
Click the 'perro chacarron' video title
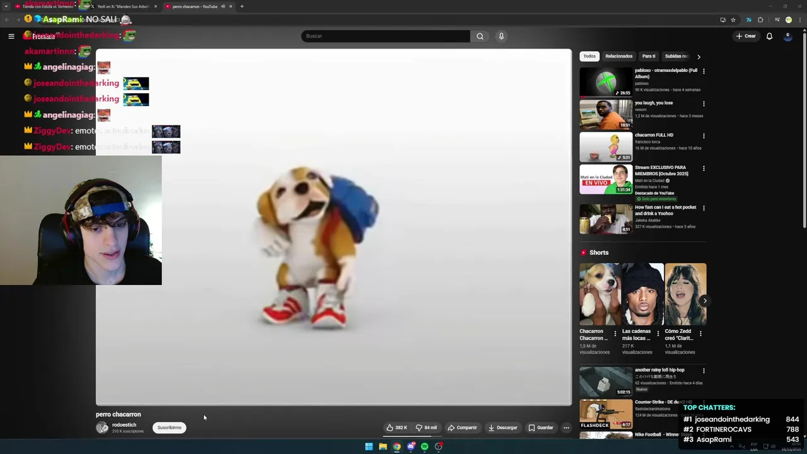pyautogui.click(x=119, y=414)
